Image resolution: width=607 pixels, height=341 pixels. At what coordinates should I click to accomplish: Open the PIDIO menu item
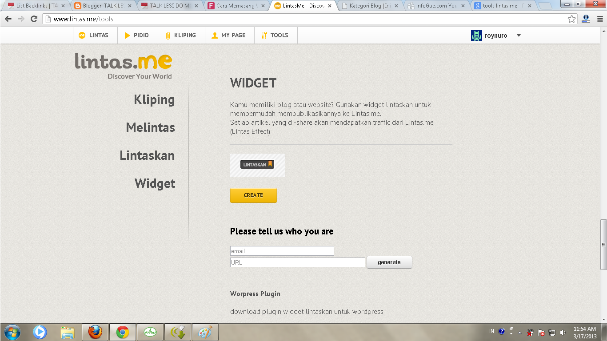138,36
